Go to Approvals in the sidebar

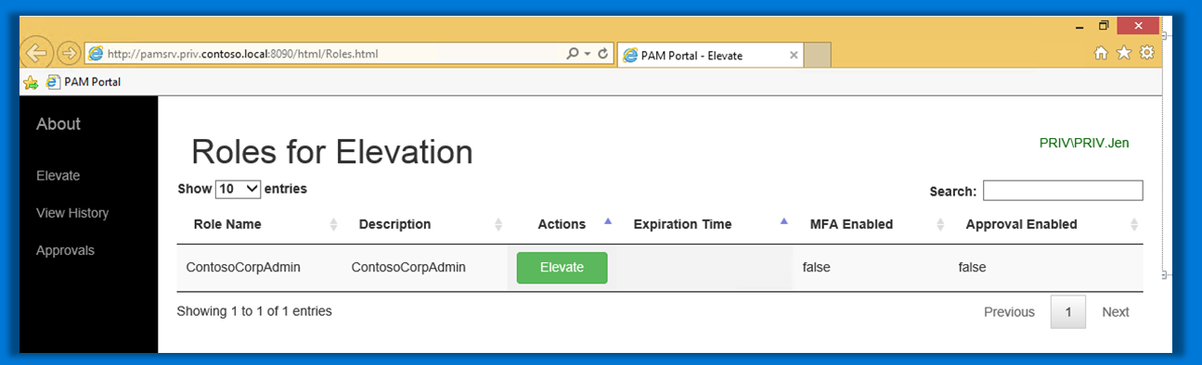(x=65, y=250)
